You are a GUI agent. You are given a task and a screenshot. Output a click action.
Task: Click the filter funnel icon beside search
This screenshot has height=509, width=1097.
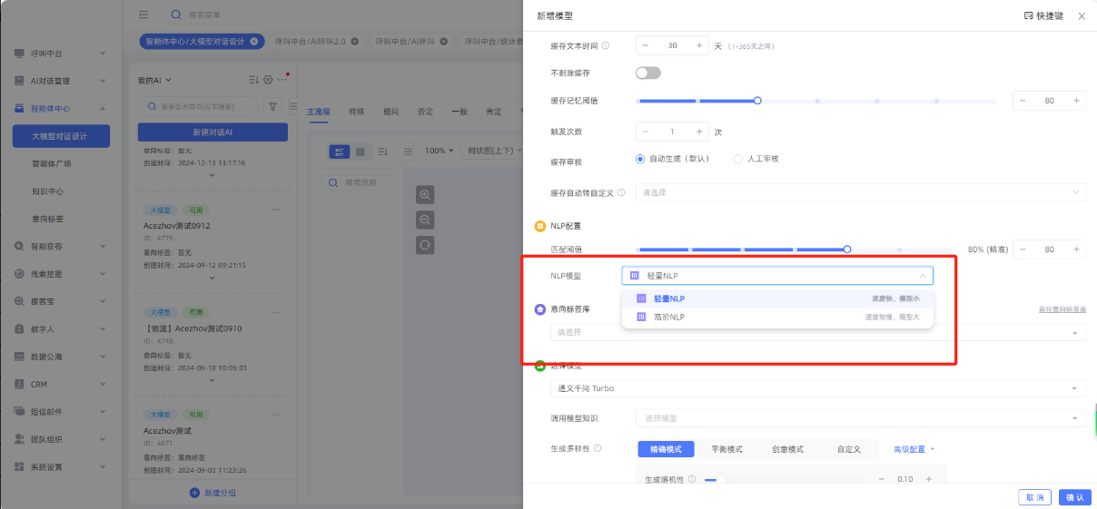[272, 106]
